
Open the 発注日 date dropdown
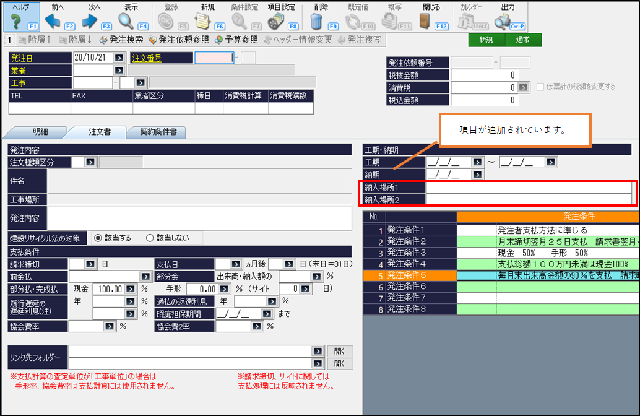coord(119,58)
